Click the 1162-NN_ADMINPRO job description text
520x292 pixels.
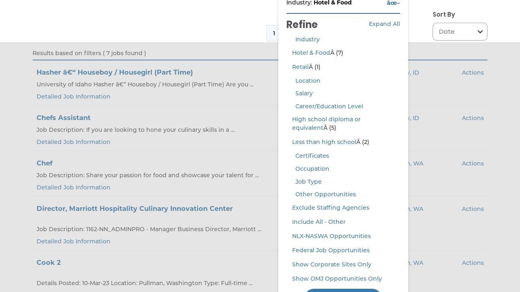[149, 229]
